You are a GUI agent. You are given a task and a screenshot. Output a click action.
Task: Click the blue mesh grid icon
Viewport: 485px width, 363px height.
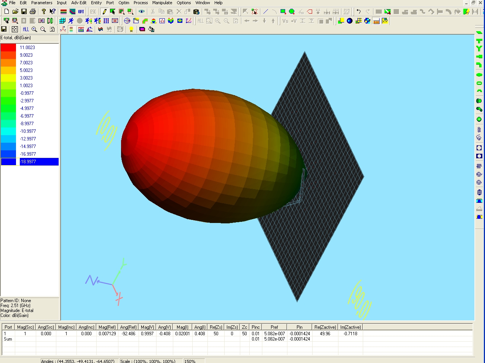62,21
